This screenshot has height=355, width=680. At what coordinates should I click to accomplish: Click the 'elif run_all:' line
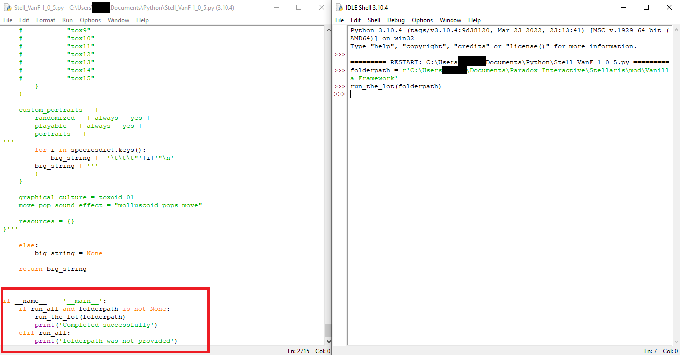coord(45,333)
